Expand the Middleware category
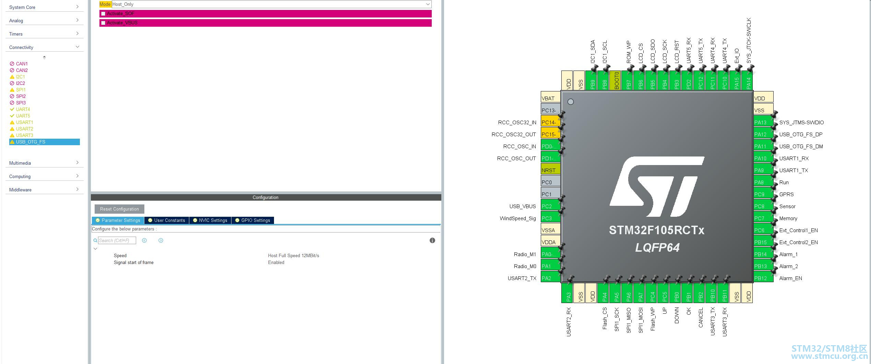Image resolution: width=871 pixels, height=364 pixels. (x=44, y=189)
